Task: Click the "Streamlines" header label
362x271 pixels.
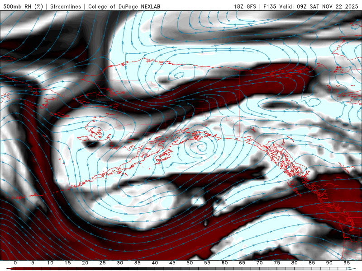Action: (66, 6)
